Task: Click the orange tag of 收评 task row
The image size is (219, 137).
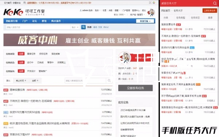Action: pos(6,124)
